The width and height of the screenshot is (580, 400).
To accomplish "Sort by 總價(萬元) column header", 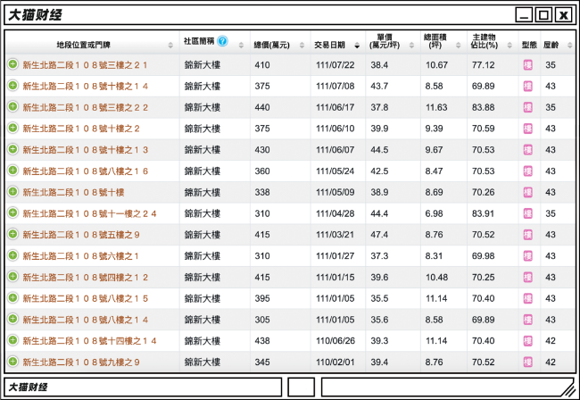I will tap(280, 45).
